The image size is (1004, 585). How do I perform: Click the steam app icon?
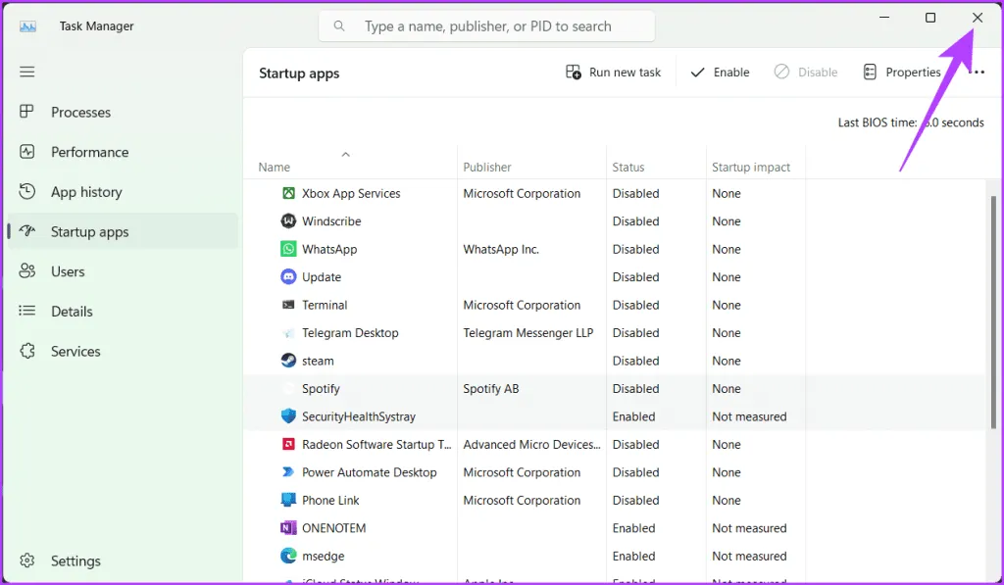pos(288,361)
